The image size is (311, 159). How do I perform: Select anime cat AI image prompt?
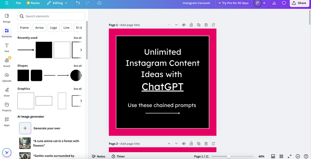(49, 143)
